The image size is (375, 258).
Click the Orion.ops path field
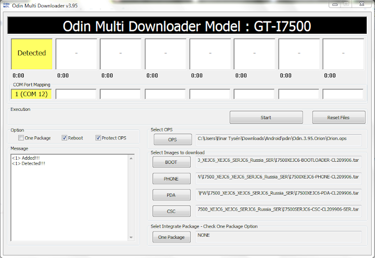pyautogui.click(x=279, y=139)
